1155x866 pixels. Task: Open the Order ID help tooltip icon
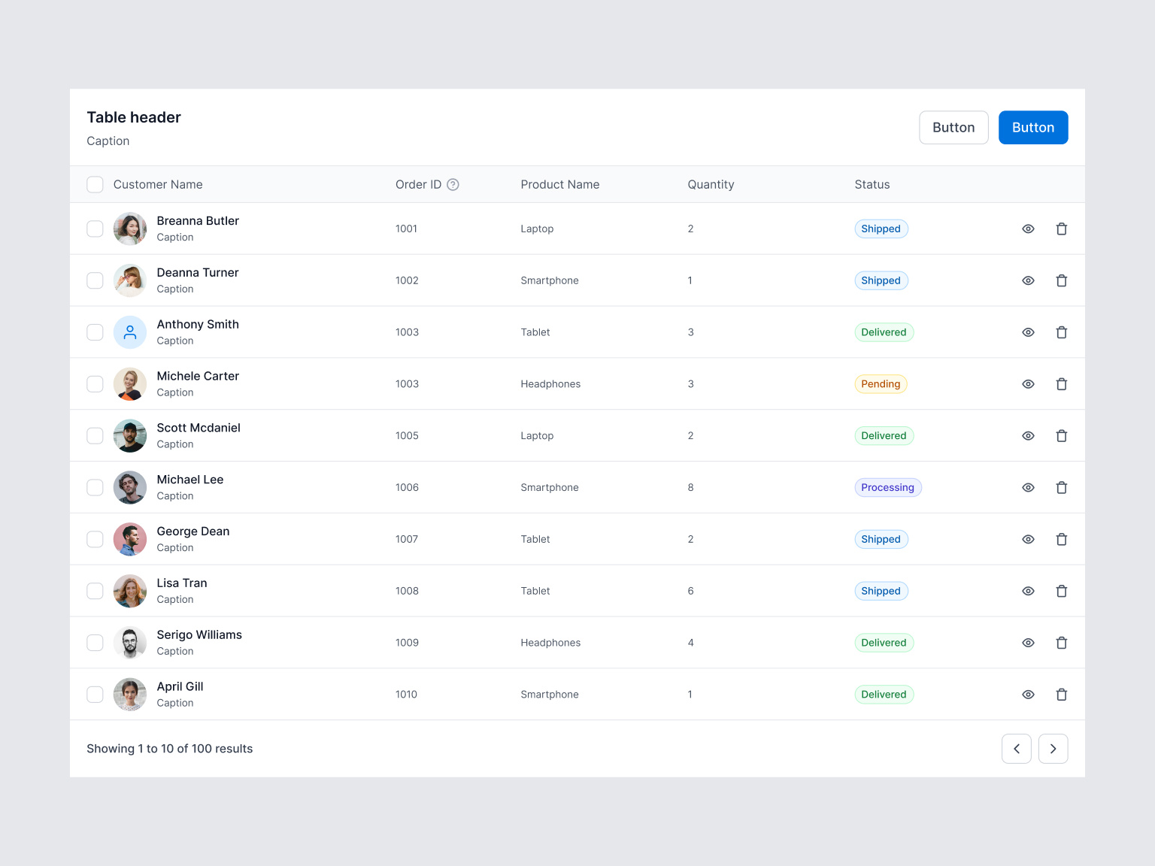click(453, 184)
